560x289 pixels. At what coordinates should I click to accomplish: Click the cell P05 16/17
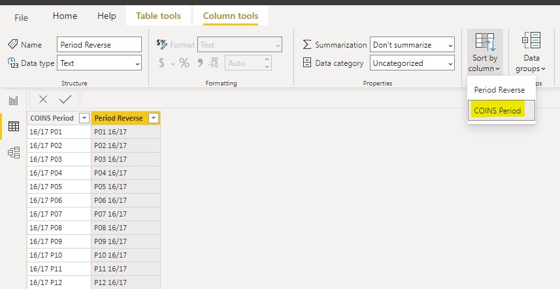[x=125, y=187]
